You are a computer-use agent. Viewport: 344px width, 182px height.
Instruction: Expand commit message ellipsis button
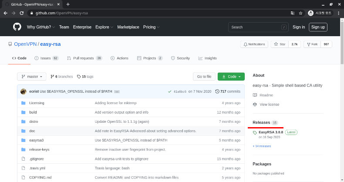(117, 92)
